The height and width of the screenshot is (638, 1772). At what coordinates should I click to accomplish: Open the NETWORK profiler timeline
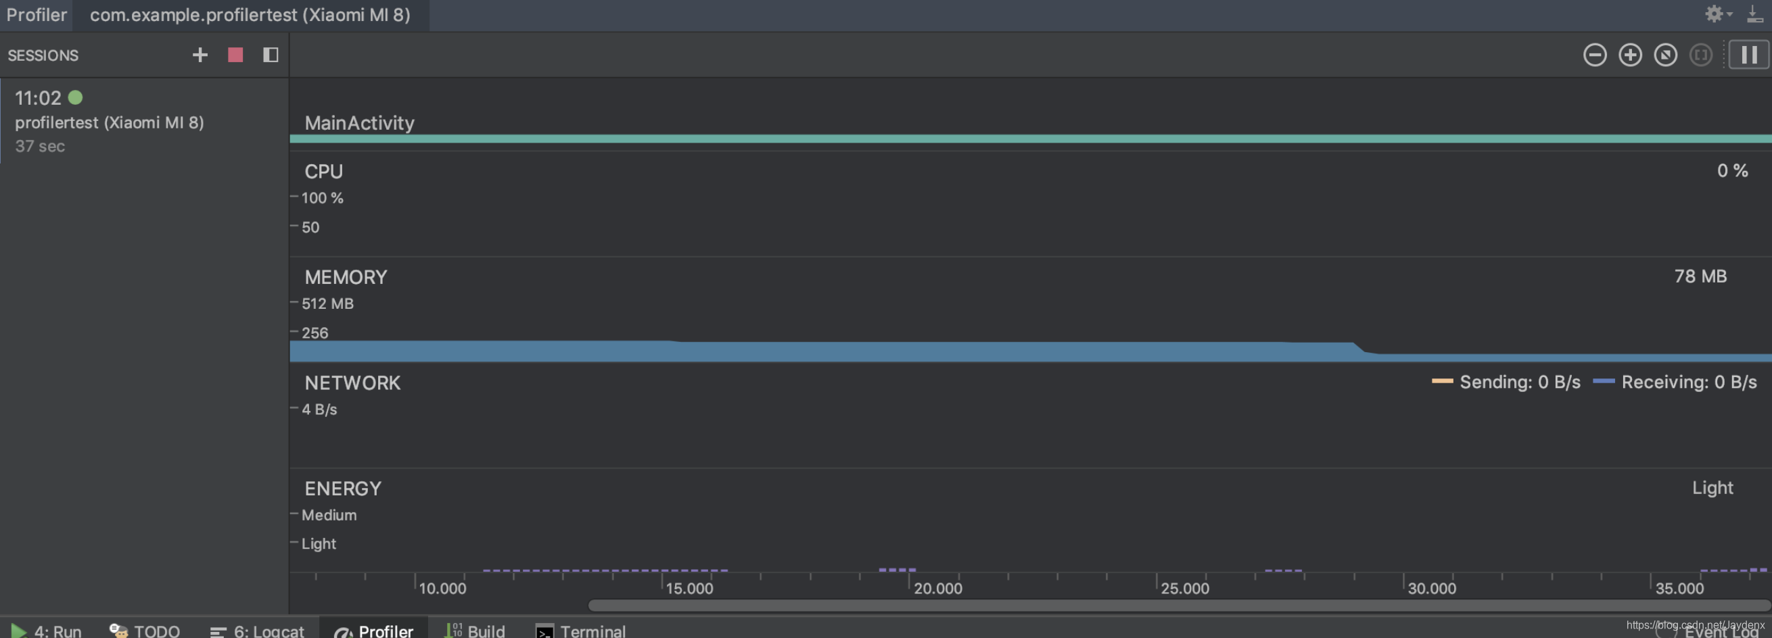1031,416
